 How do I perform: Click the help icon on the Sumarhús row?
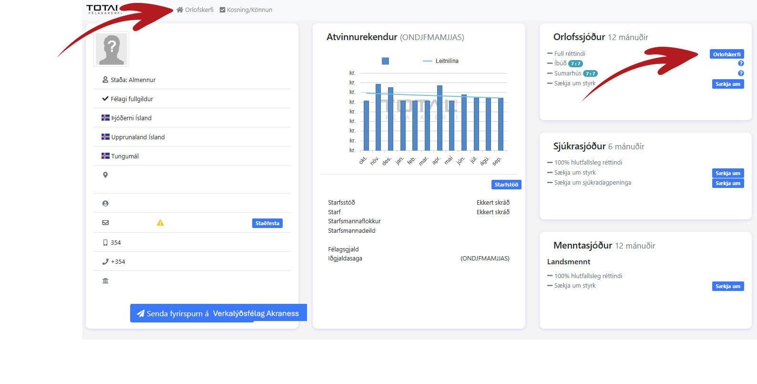741,73
